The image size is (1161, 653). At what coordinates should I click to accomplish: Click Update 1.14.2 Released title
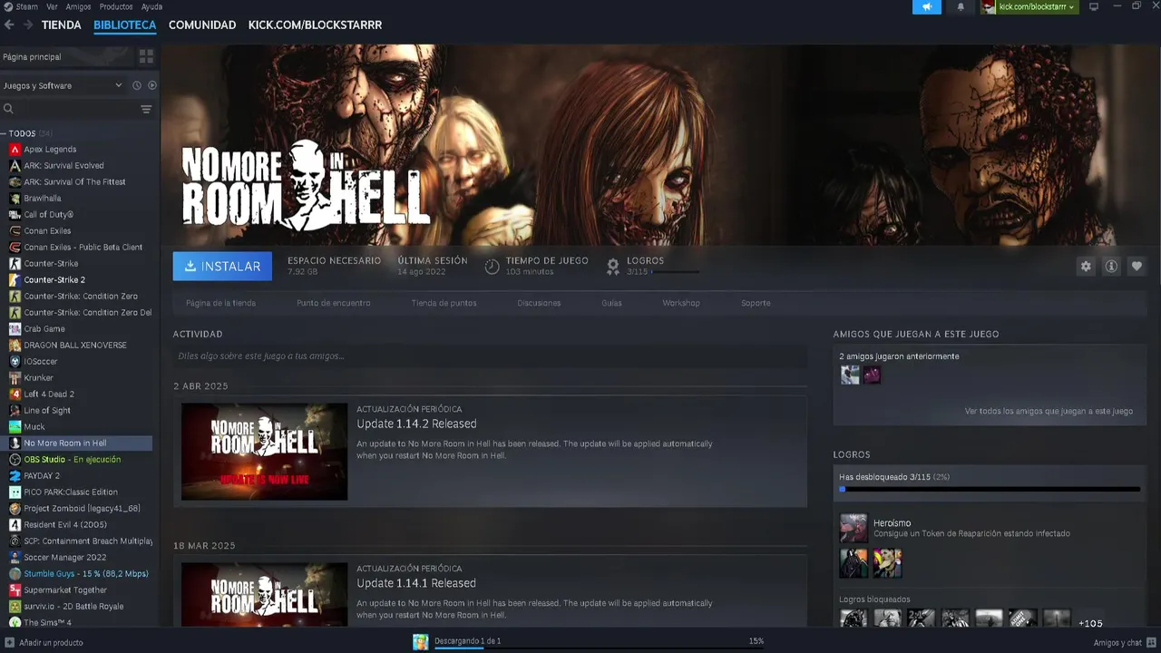pyautogui.click(x=416, y=424)
